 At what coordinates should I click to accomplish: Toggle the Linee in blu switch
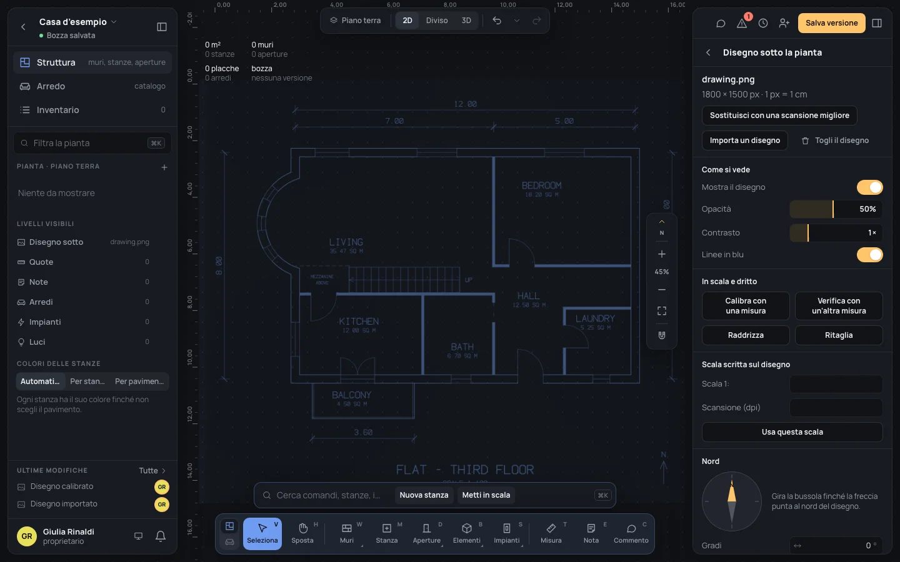coord(869,255)
